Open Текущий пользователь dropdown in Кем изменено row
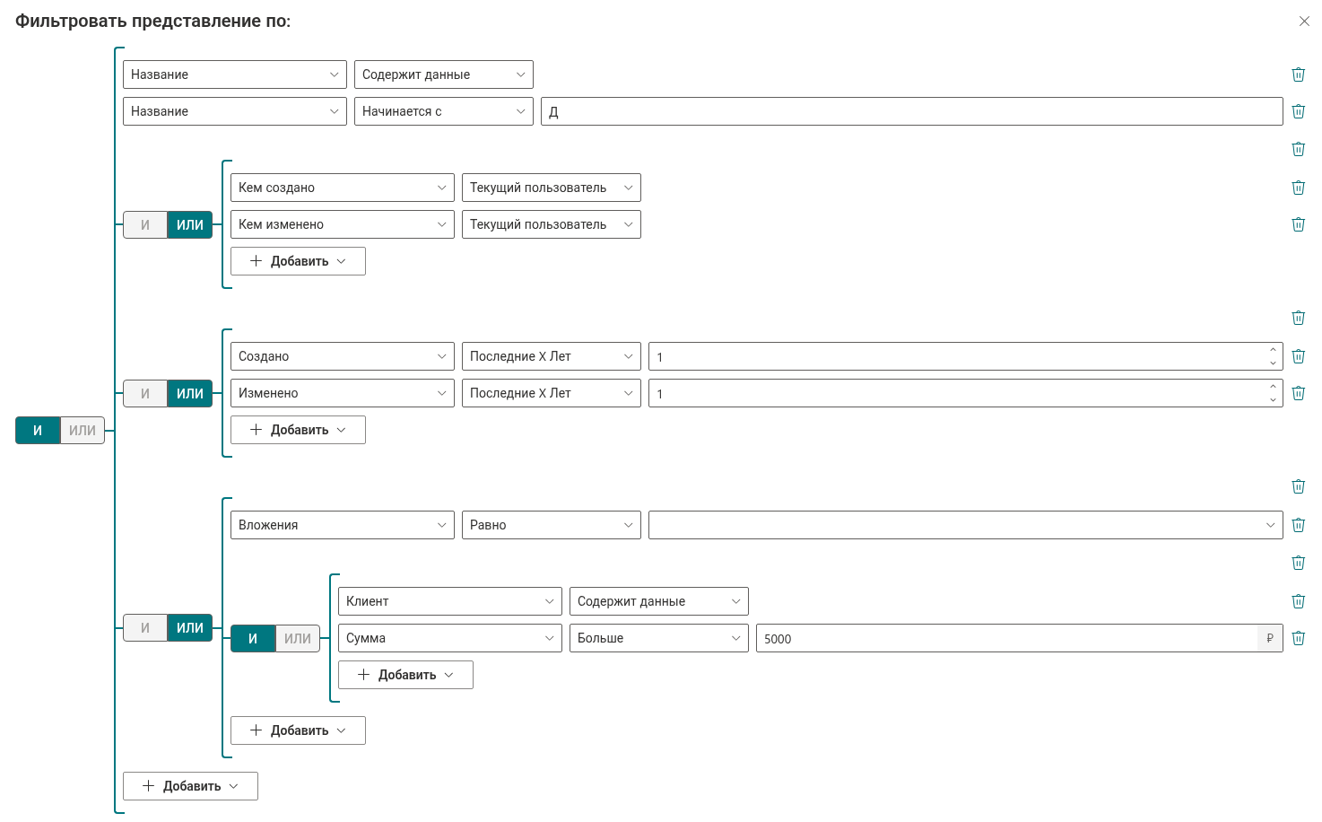Viewport: 1322px width, 822px height. click(x=552, y=224)
